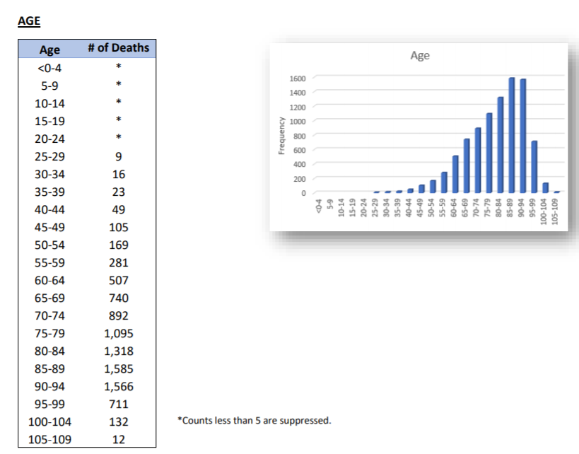
Task: Select the death count 16
Action: coord(119,175)
